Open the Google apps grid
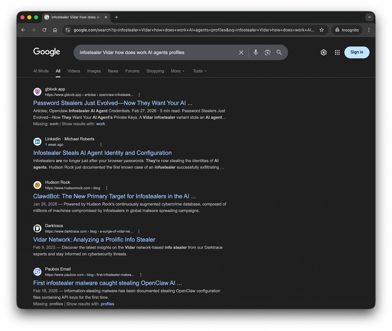The width and height of the screenshot is (392, 331). pyautogui.click(x=337, y=52)
